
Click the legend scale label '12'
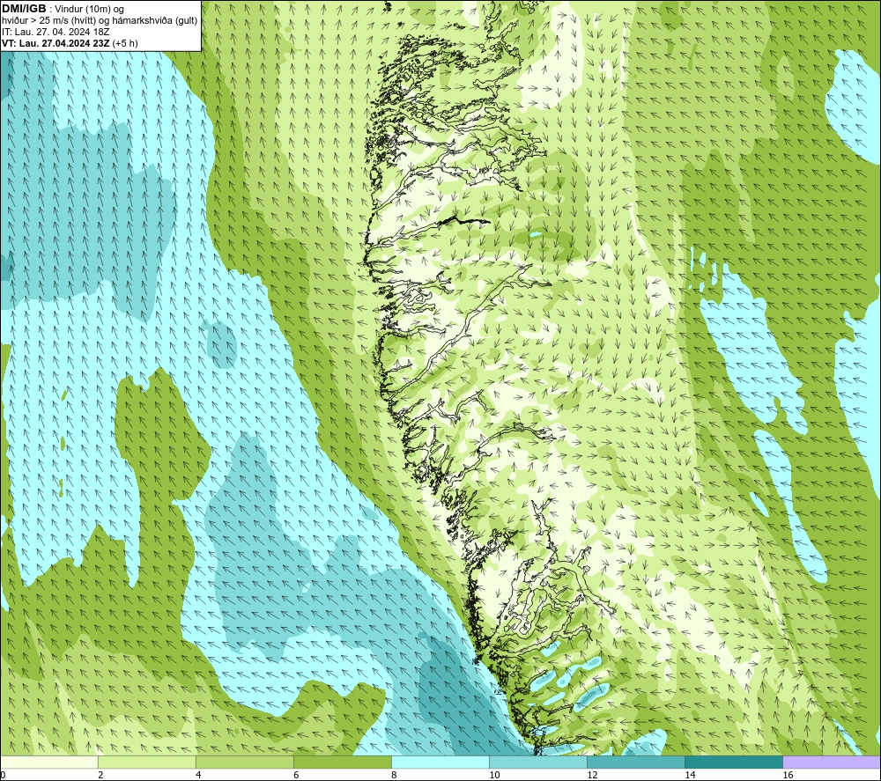pyautogui.click(x=592, y=775)
